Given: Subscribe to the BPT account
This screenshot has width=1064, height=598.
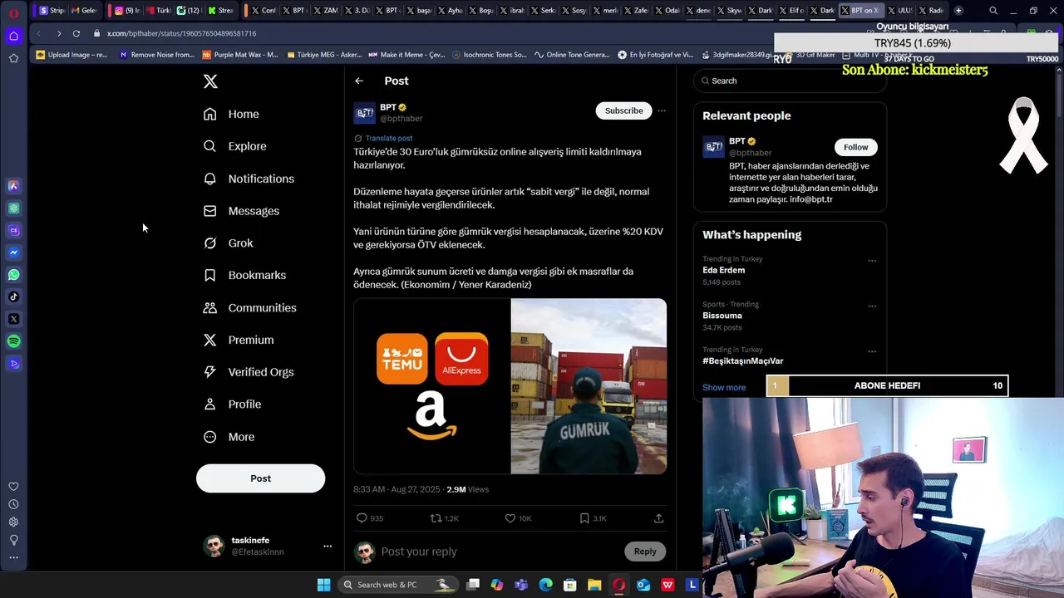Looking at the screenshot, I should pos(623,110).
